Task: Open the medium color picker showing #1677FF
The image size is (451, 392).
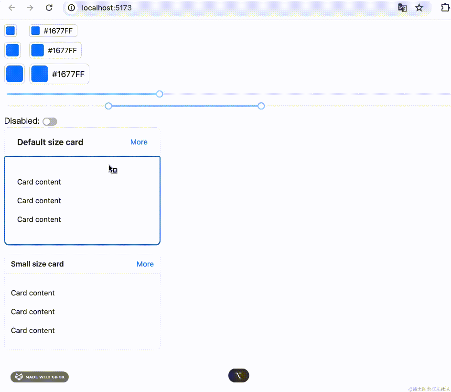Action: pos(55,50)
